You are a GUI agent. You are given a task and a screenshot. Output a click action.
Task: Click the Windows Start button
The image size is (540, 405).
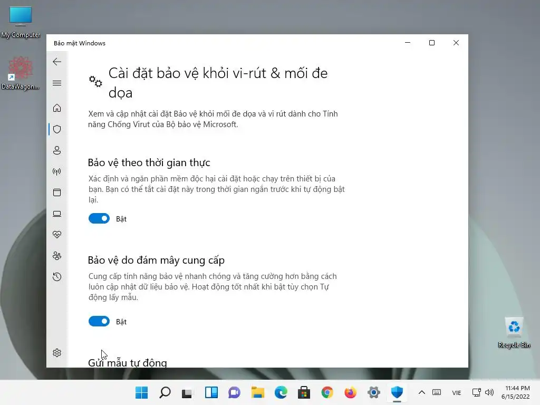141,392
